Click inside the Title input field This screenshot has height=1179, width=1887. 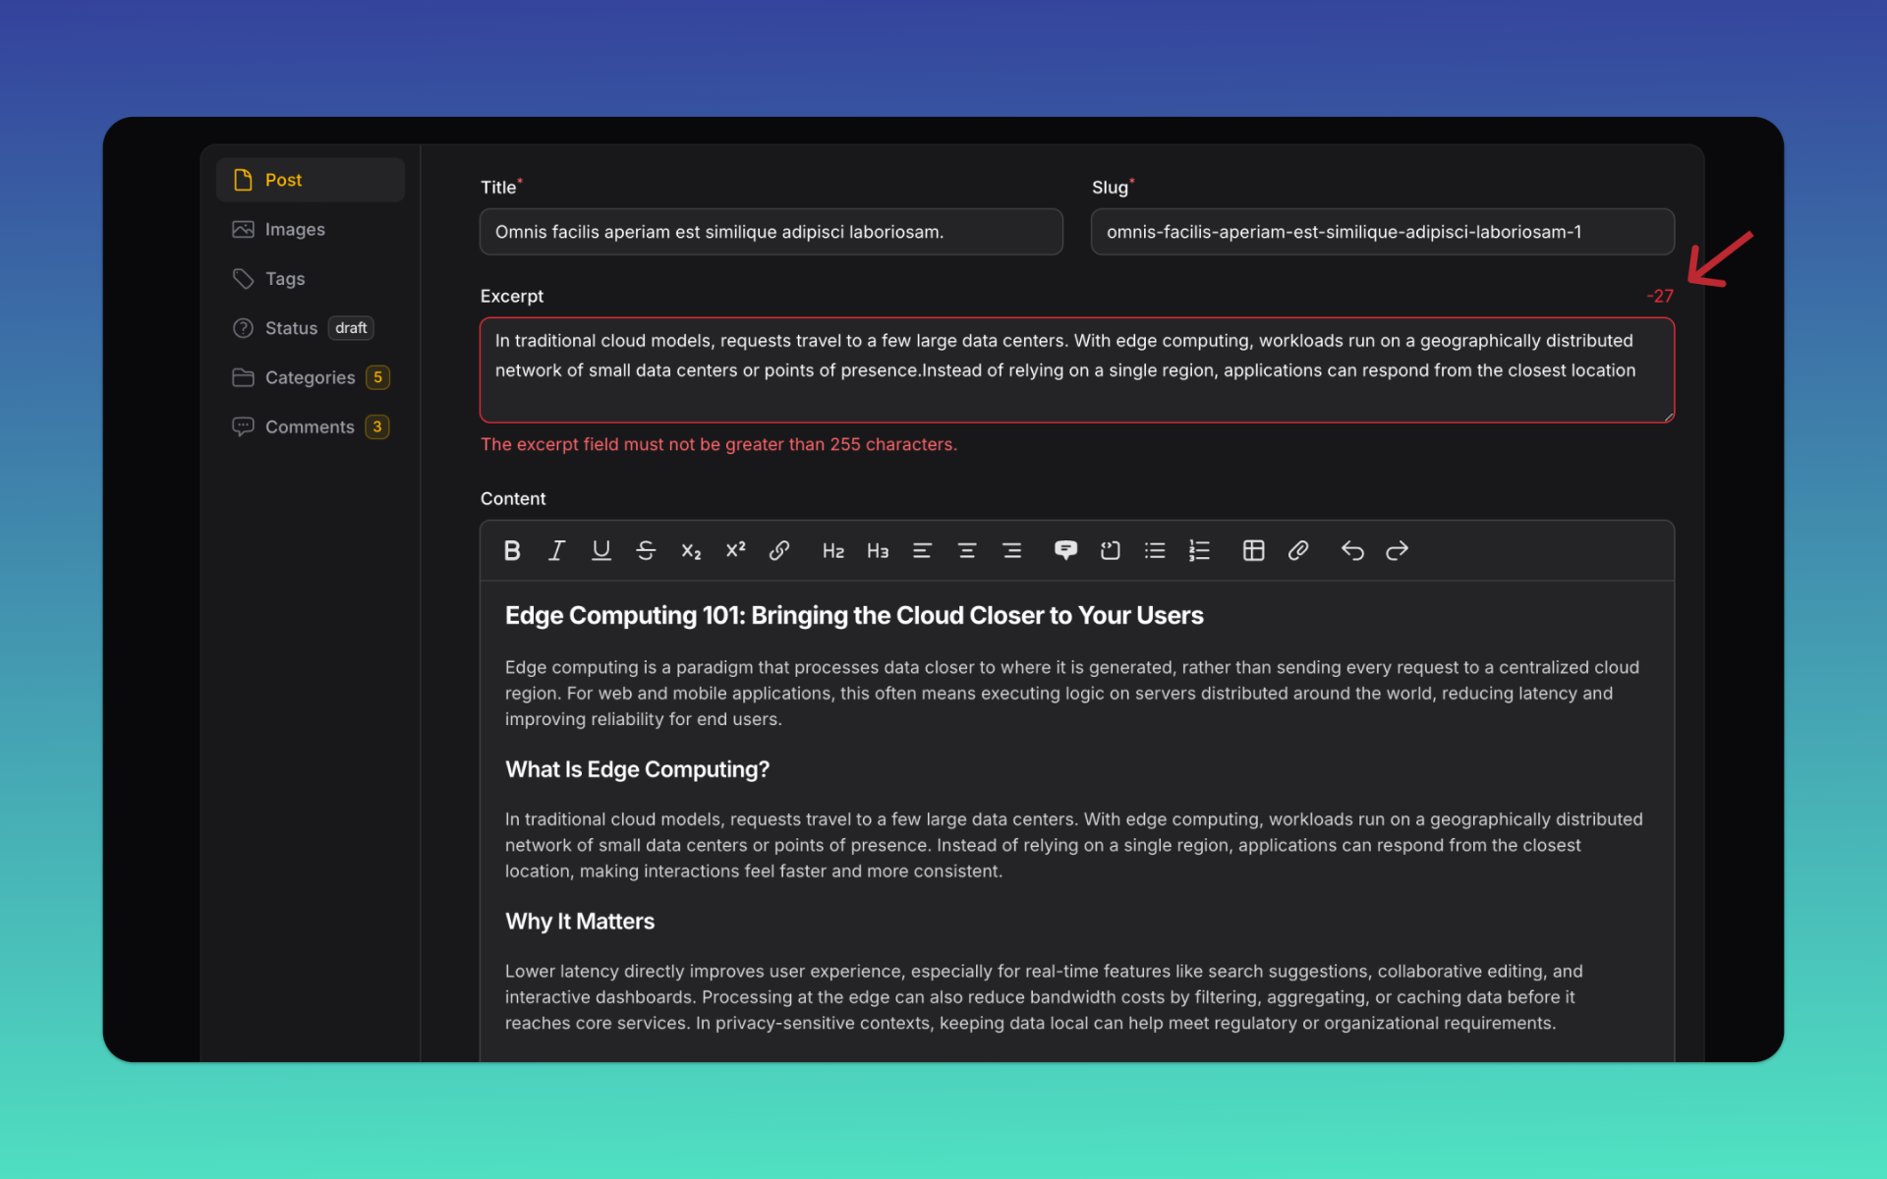(771, 232)
